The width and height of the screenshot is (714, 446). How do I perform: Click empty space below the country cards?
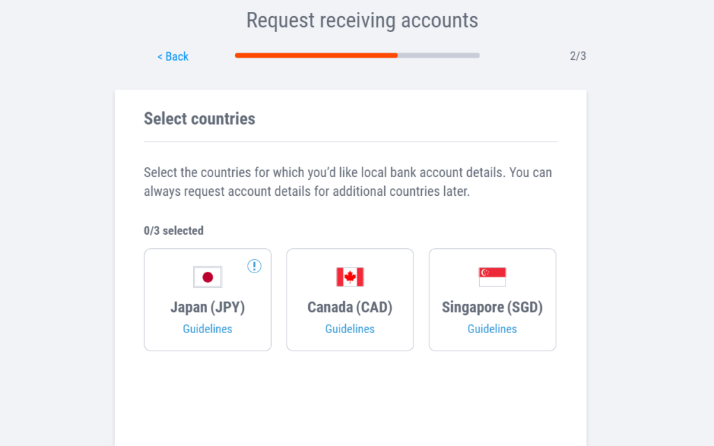click(351, 397)
